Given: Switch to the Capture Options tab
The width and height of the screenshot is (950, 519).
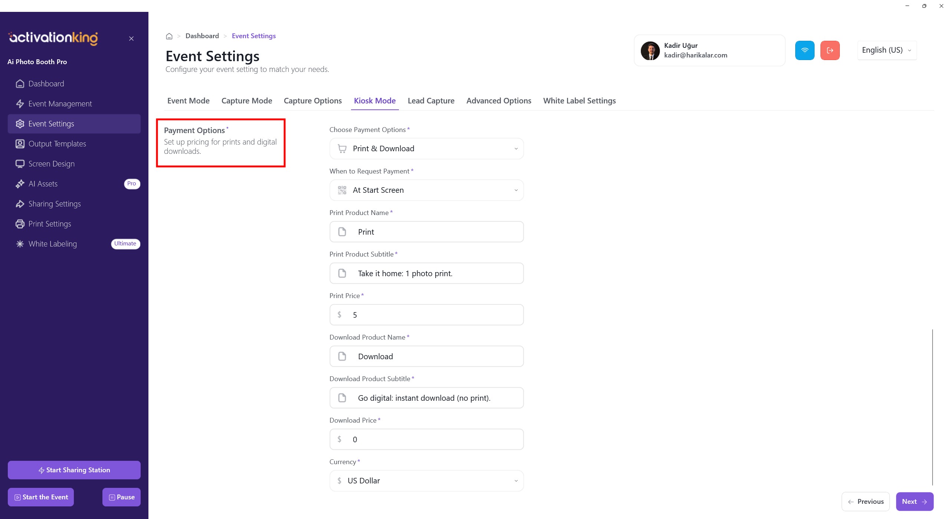Looking at the screenshot, I should tap(312, 101).
